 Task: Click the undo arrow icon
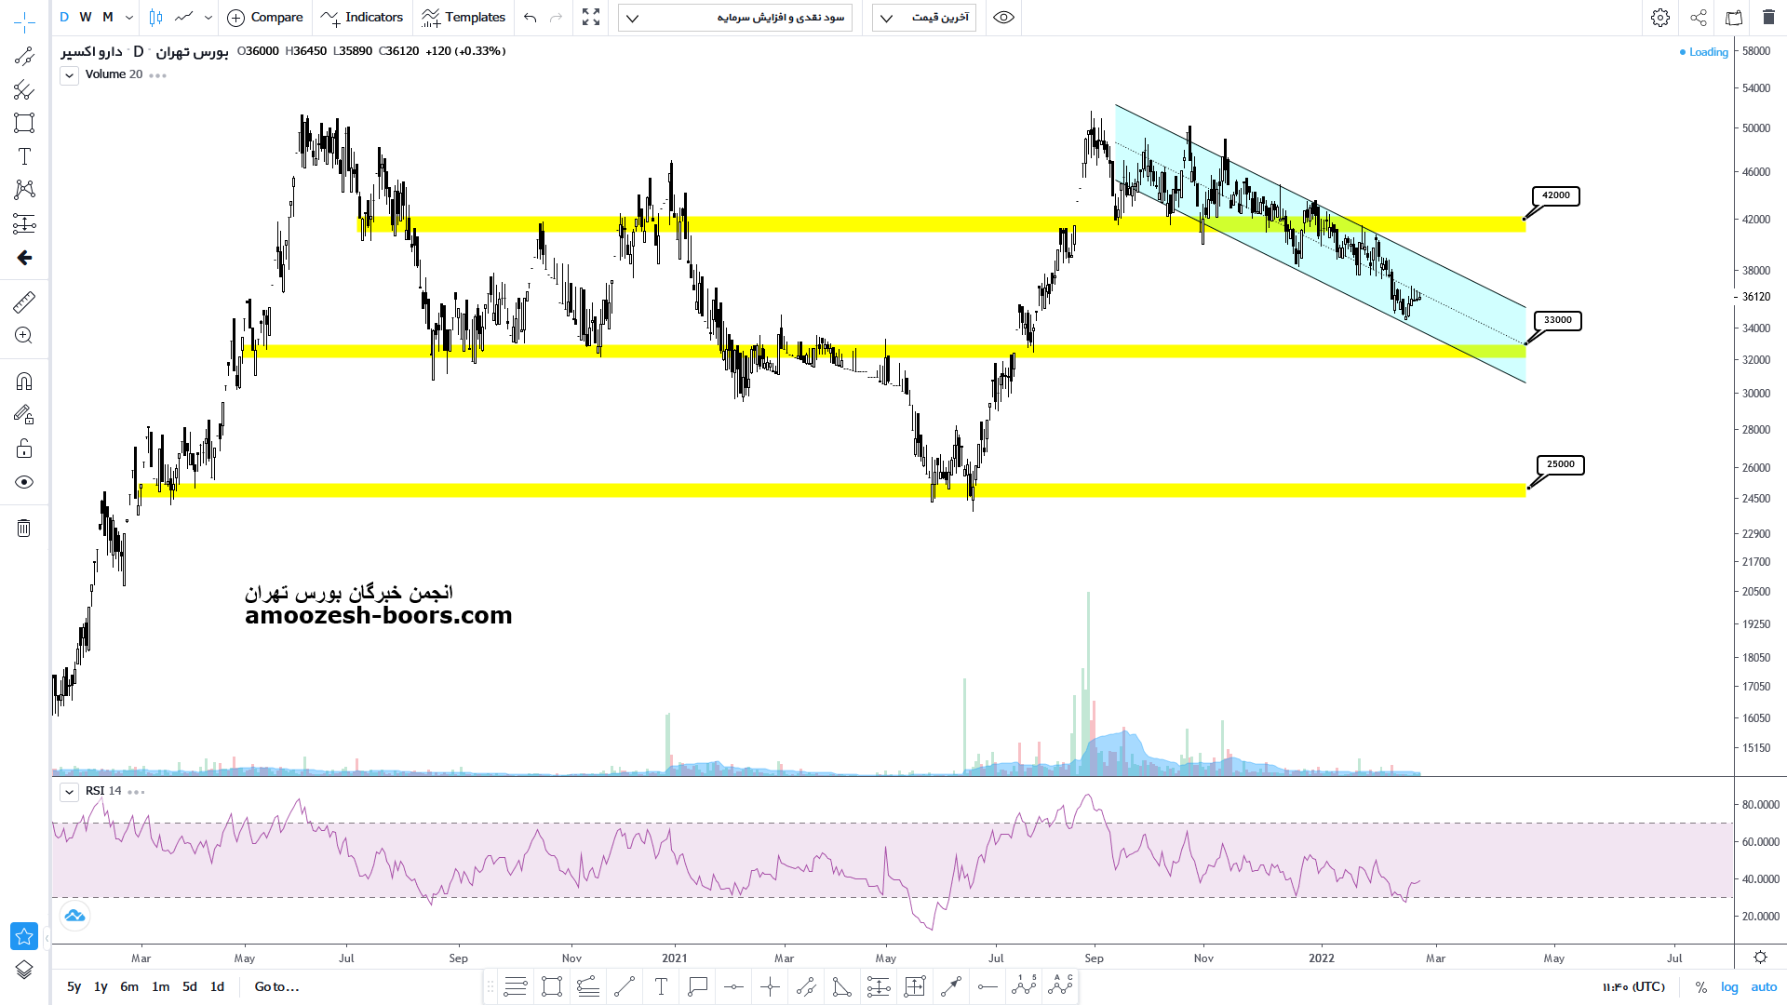[x=530, y=18]
